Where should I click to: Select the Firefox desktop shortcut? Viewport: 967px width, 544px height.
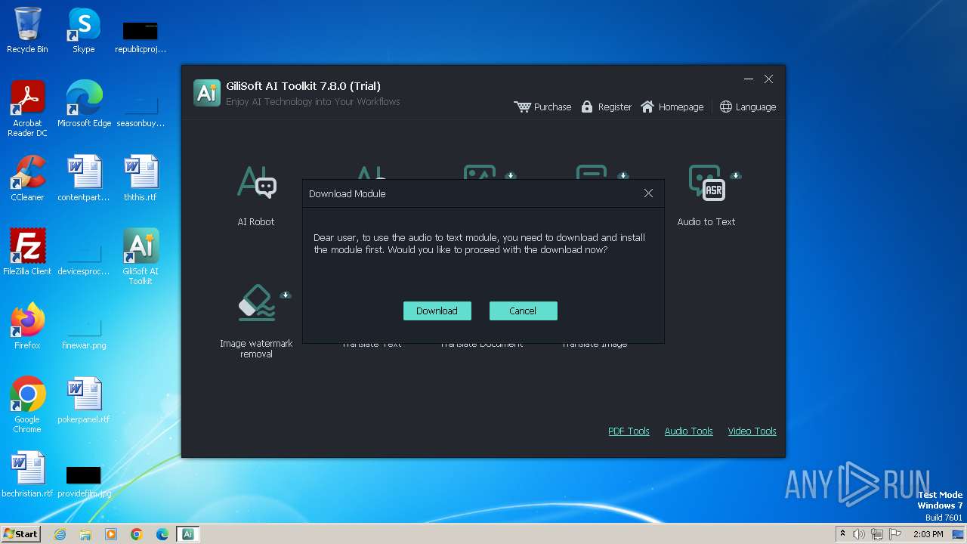(x=27, y=326)
